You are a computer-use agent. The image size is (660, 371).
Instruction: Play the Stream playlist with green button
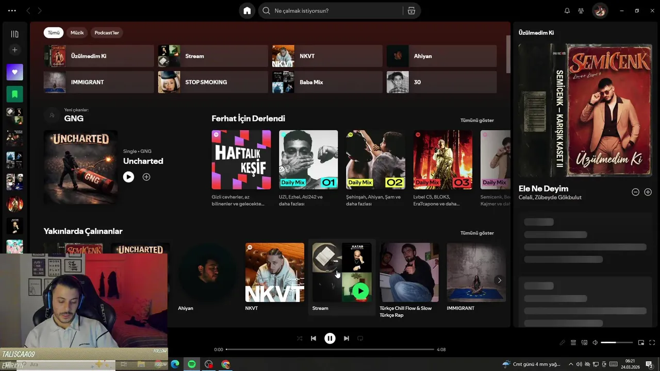pos(361,291)
